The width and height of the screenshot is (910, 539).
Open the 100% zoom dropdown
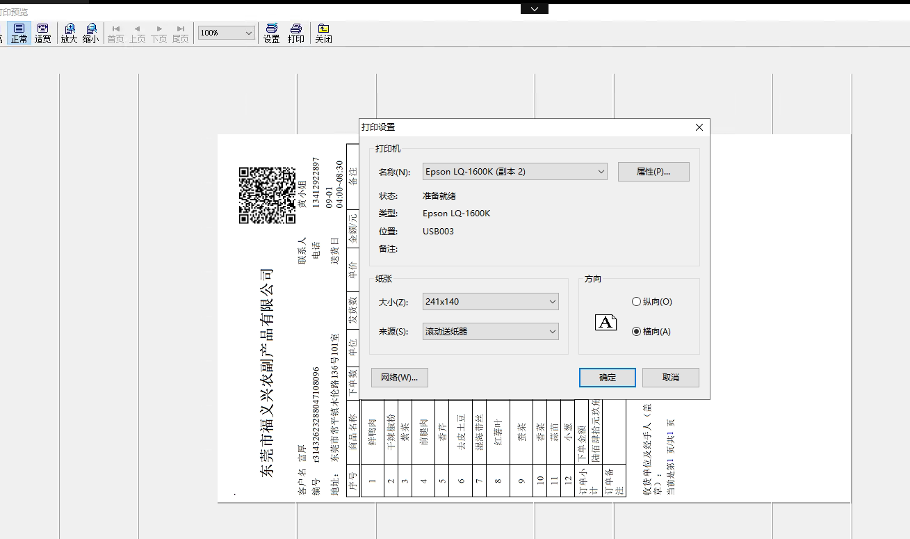(x=227, y=33)
